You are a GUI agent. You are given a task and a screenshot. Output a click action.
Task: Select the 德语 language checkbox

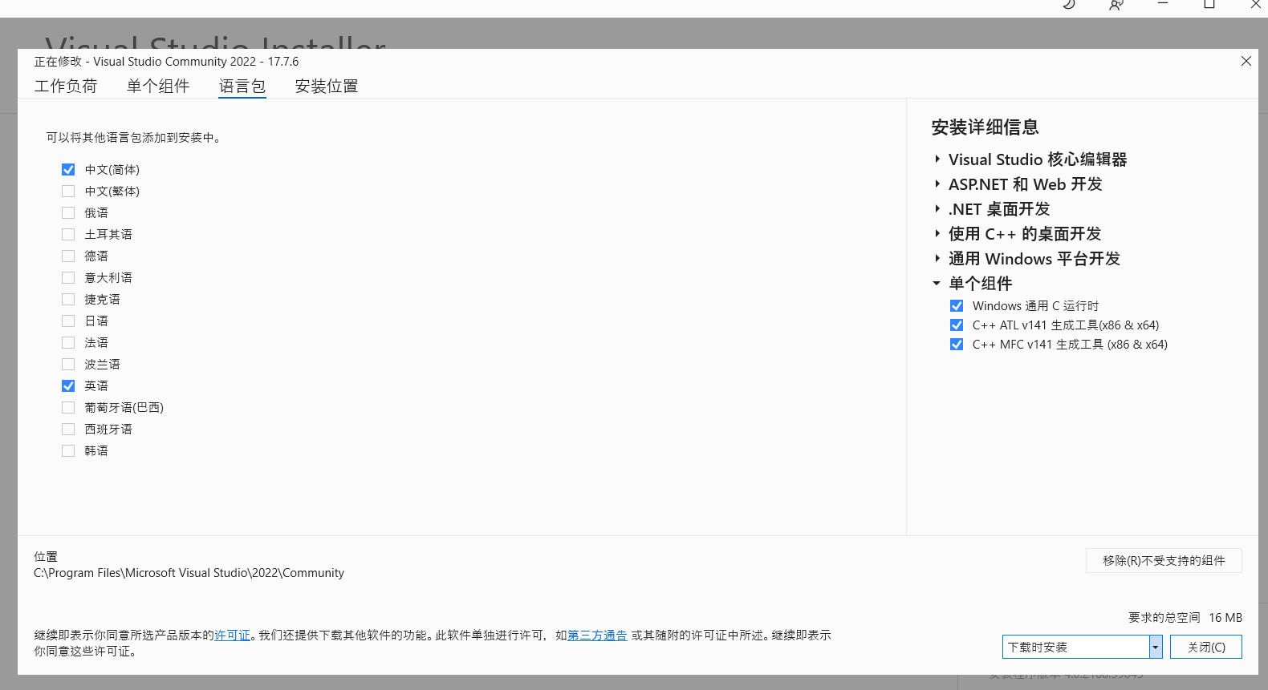click(x=68, y=256)
